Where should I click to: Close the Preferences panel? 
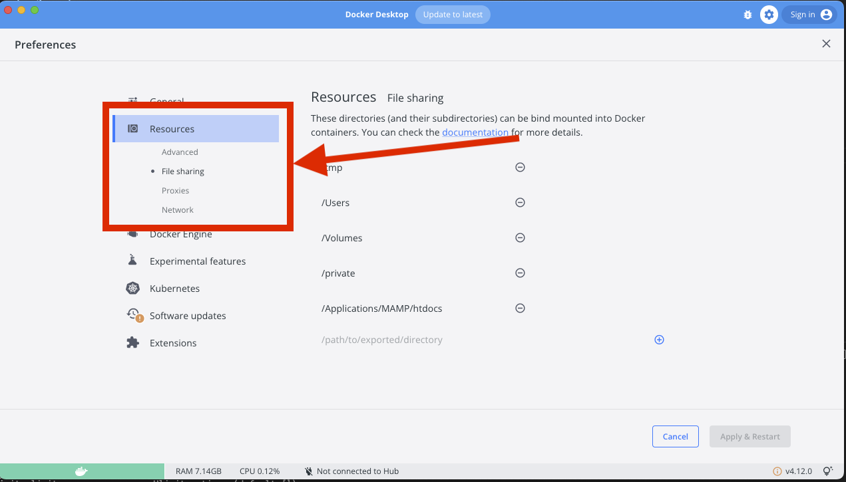tap(826, 44)
